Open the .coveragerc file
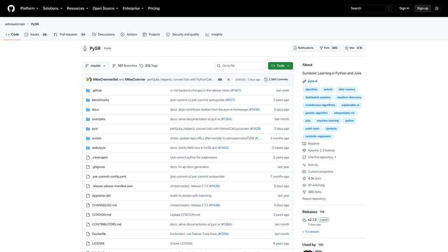Image resolution: width=448 pixels, height=252 pixels. [x=100, y=157]
